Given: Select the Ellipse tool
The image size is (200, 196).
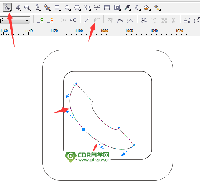Looking at the screenshot, I should [67, 8].
